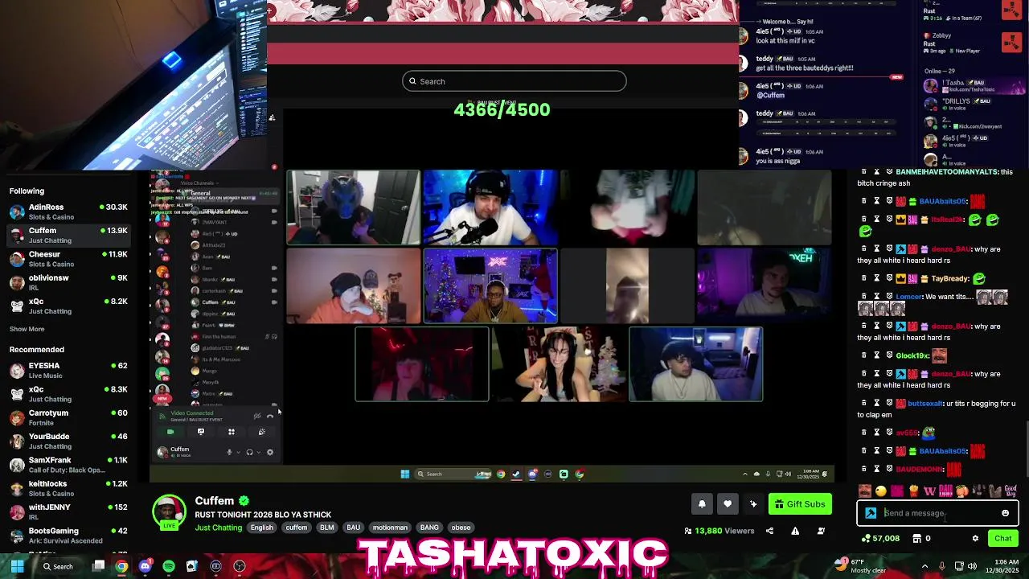Screen dimensions: 1029x579
Task: Click the sparkle icon beside Gift Subs
Action: [x=753, y=504]
